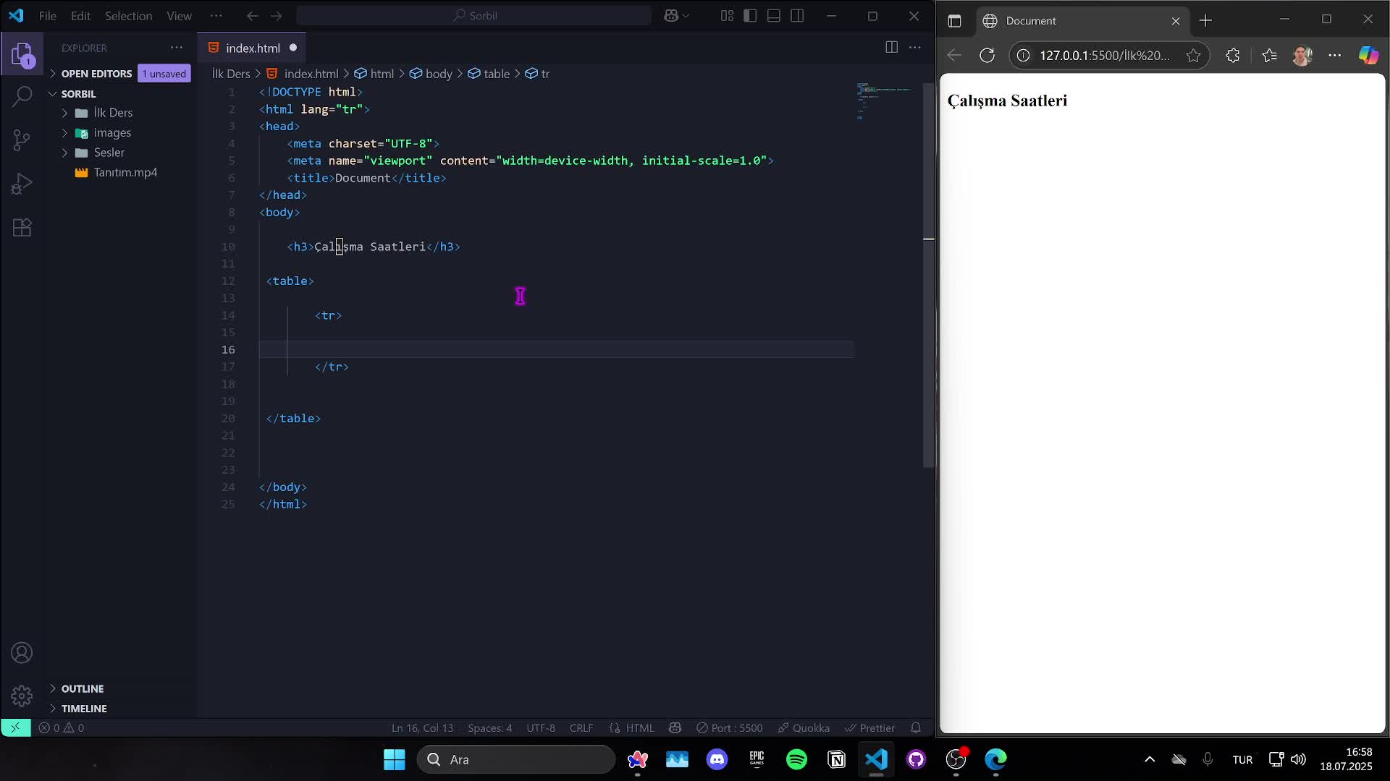1390x781 pixels.
Task: View site information in Edge address bar
Action: pos(1024,56)
